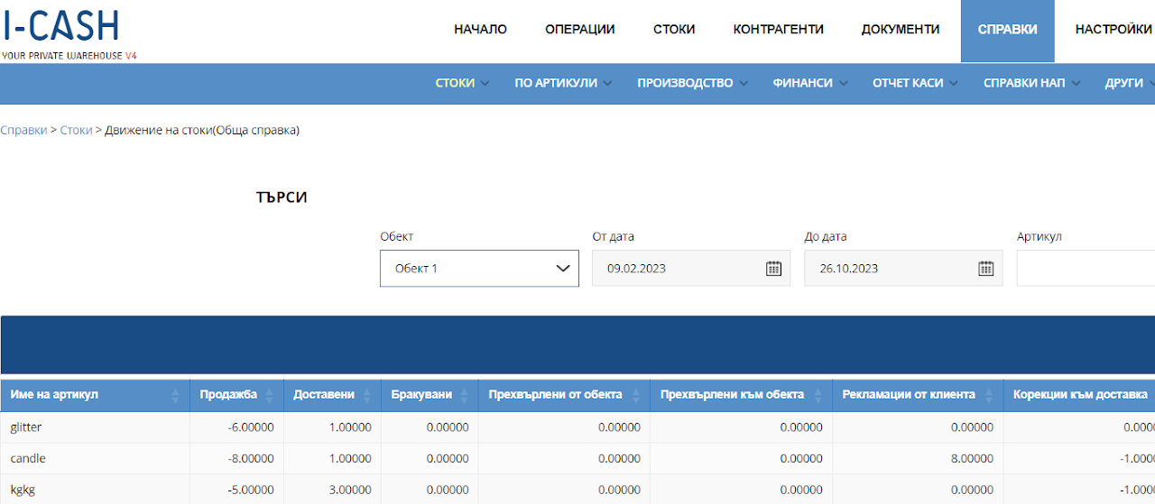Expand the Стоки submenu

[462, 83]
